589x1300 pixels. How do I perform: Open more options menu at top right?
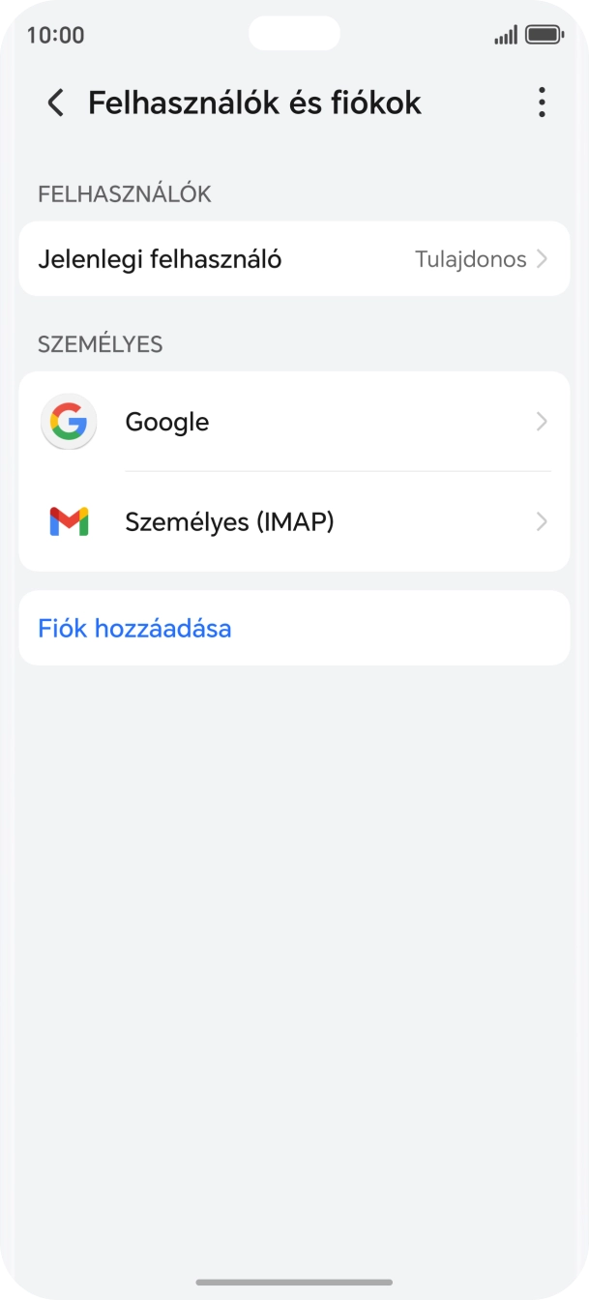click(542, 103)
